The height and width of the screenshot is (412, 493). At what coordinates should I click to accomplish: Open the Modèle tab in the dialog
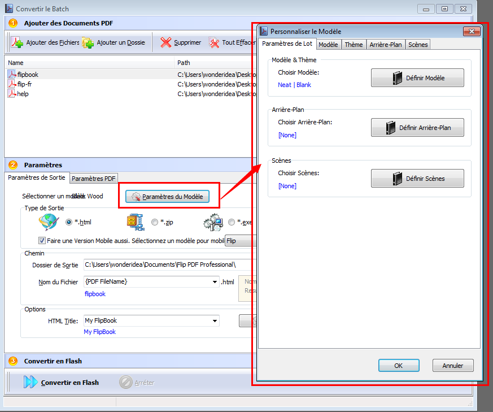pos(328,45)
